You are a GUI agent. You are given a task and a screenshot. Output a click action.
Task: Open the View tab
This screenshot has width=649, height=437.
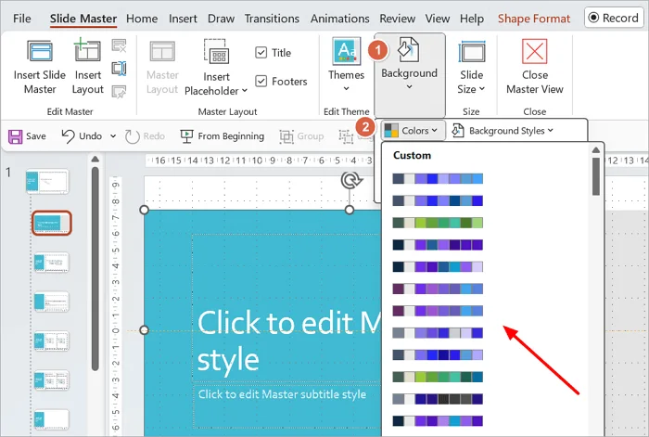[x=438, y=19]
